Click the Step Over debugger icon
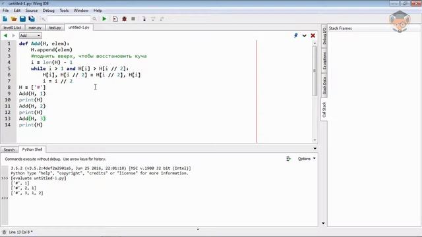 [153, 19]
